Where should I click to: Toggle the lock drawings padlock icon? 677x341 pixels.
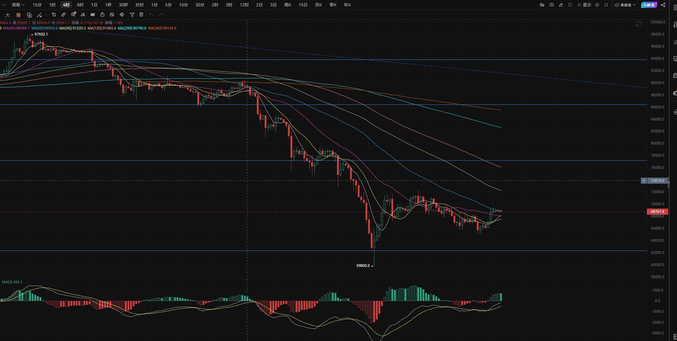point(102,15)
